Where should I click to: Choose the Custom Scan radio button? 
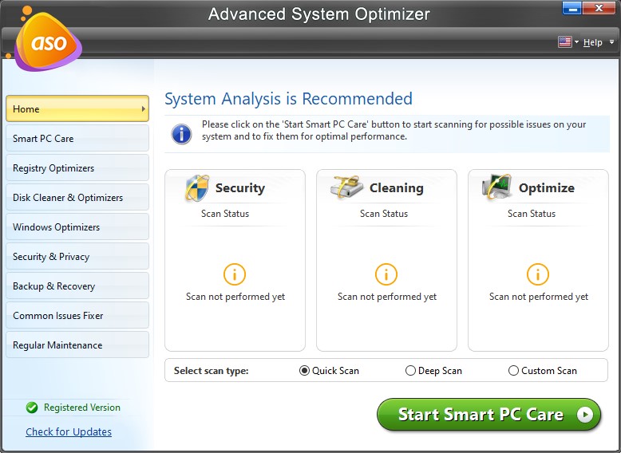(x=513, y=371)
